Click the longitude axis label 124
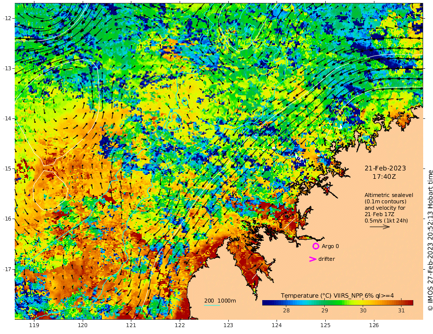This screenshot has height=334, width=433. click(277, 326)
